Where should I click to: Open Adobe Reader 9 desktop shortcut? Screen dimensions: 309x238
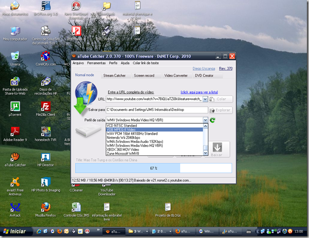15,134
